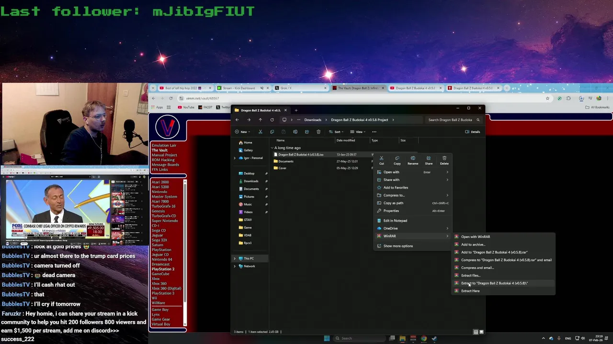
Task: Expand the New dropdown in Explorer
Action: click(x=242, y=132)
